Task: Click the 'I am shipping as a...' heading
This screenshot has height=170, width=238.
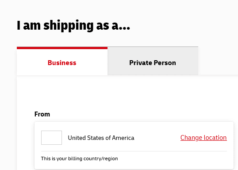Action: [x=73, y=26]
